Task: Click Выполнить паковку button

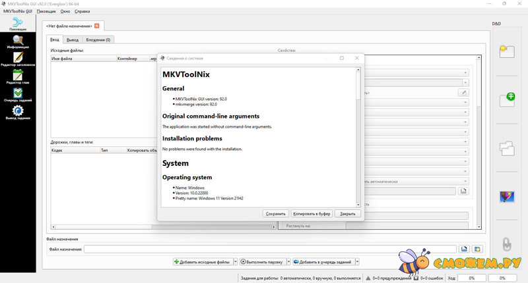Action: [263, 262]
